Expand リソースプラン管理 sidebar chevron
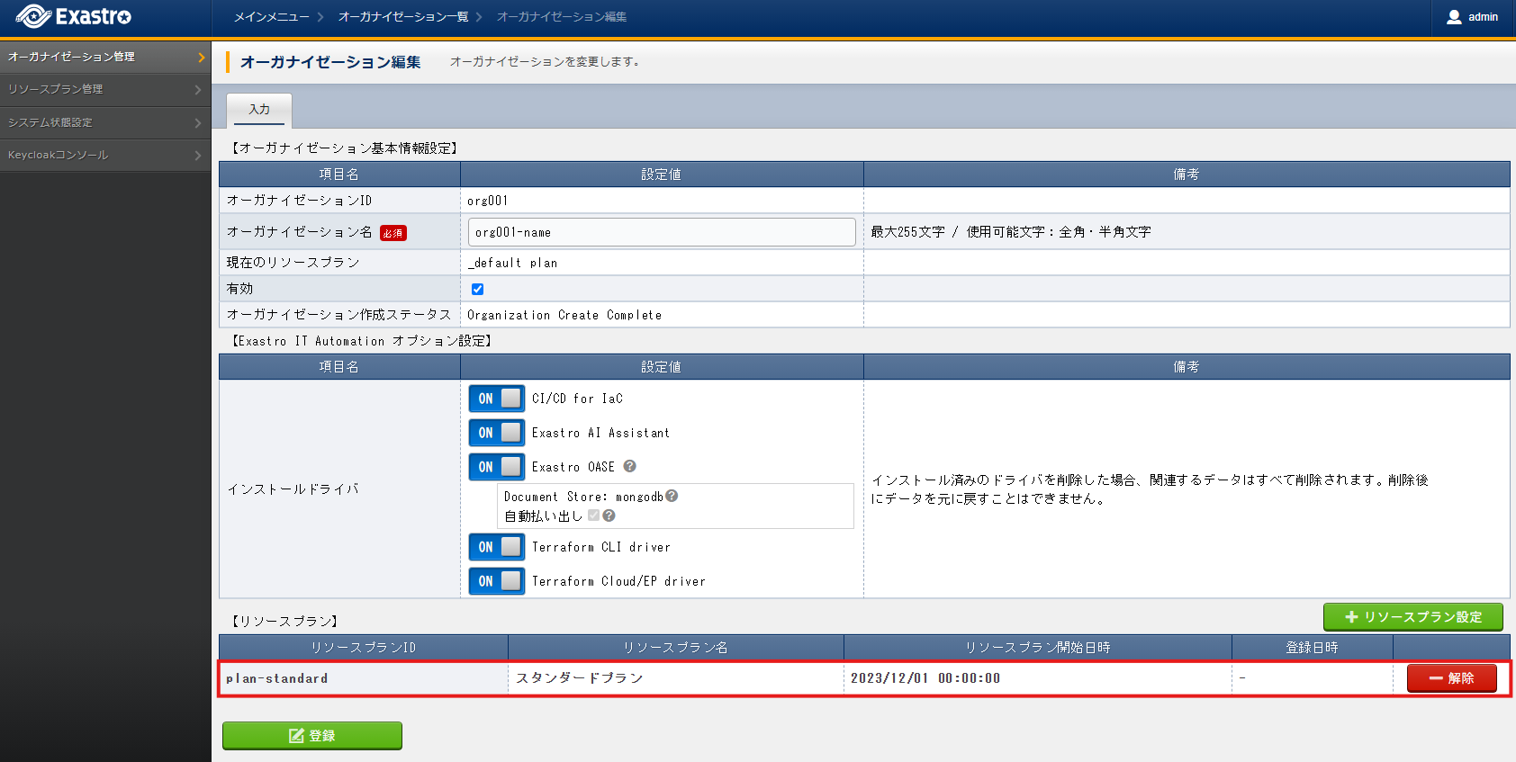Viewport: 1516px width, 762px height. click(198, 90)
